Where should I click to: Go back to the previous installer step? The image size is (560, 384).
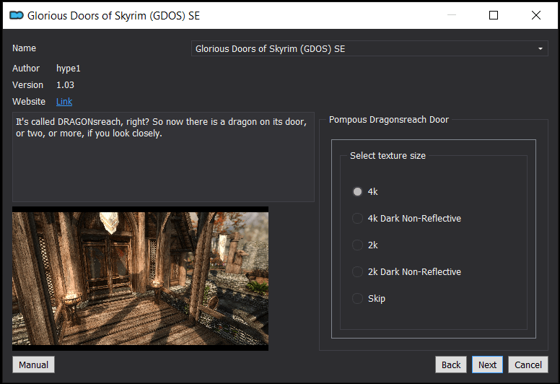(x=451, y=365)
